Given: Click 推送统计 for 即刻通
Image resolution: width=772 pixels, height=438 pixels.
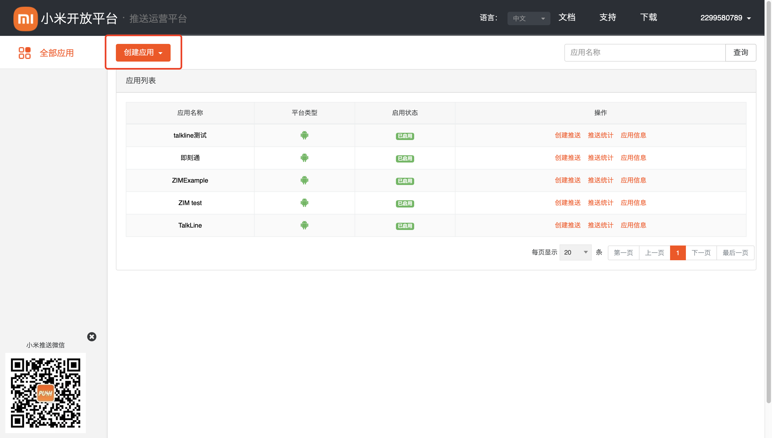Looking at the screenshot, I should pos(601,158).
